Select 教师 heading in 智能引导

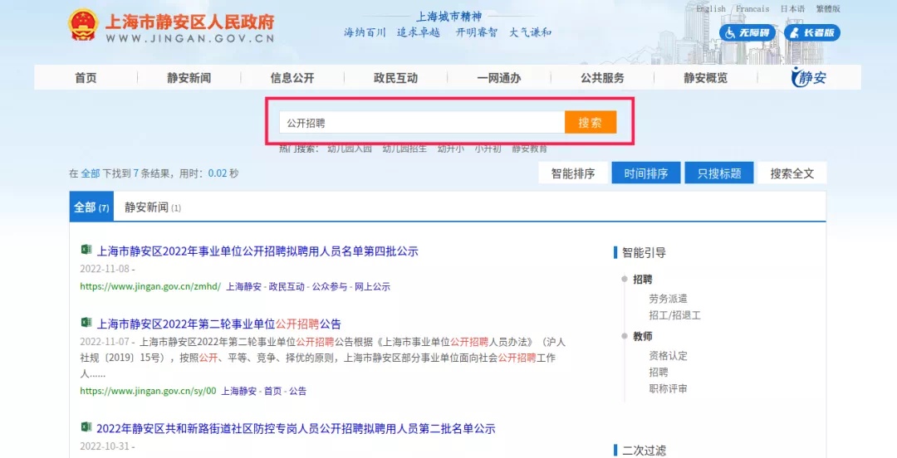click(642, 336)
